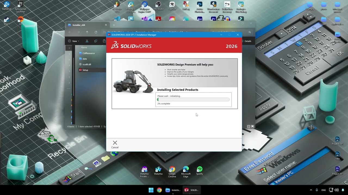Open the New dropdown in File Explorer

(x=74, y=41)
